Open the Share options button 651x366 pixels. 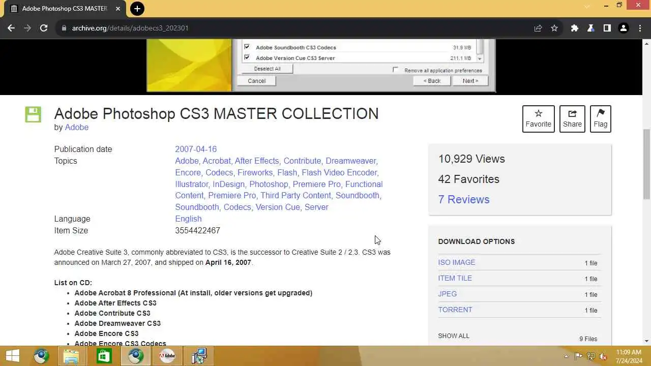(572, 119)
